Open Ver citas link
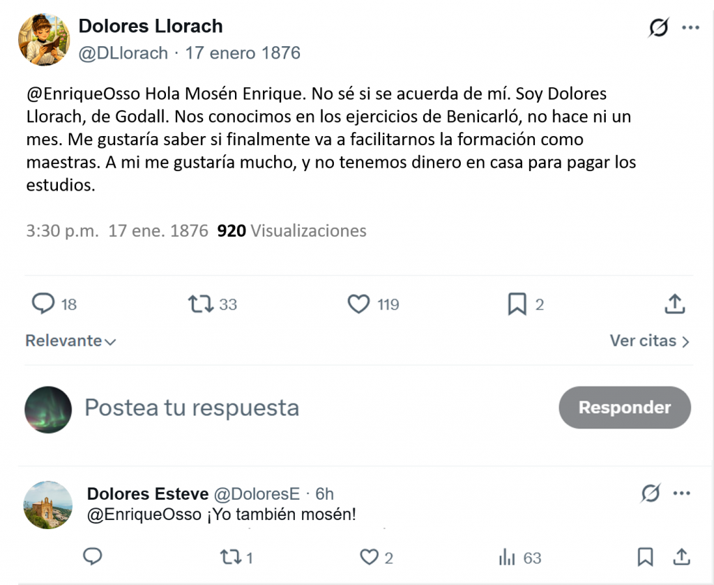The image size is (714, 585). 649,341
